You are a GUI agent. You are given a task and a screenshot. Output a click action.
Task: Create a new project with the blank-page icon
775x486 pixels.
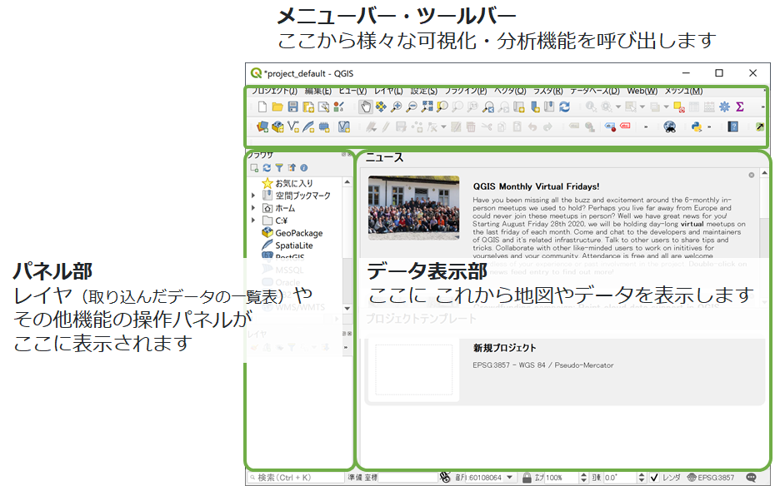(262, 107)
